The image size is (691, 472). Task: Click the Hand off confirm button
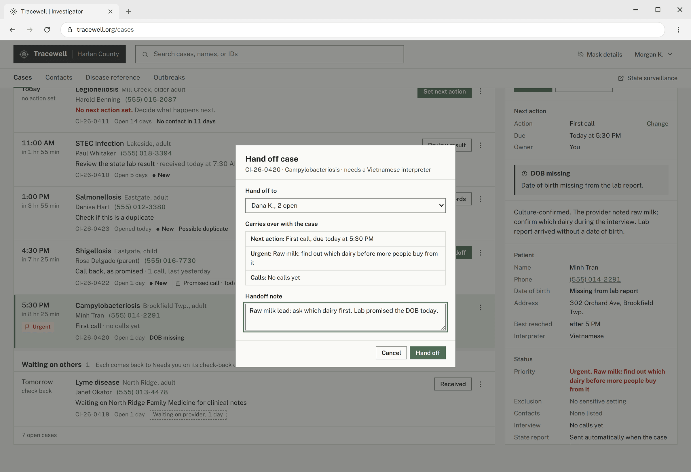(x=428, y=353)
